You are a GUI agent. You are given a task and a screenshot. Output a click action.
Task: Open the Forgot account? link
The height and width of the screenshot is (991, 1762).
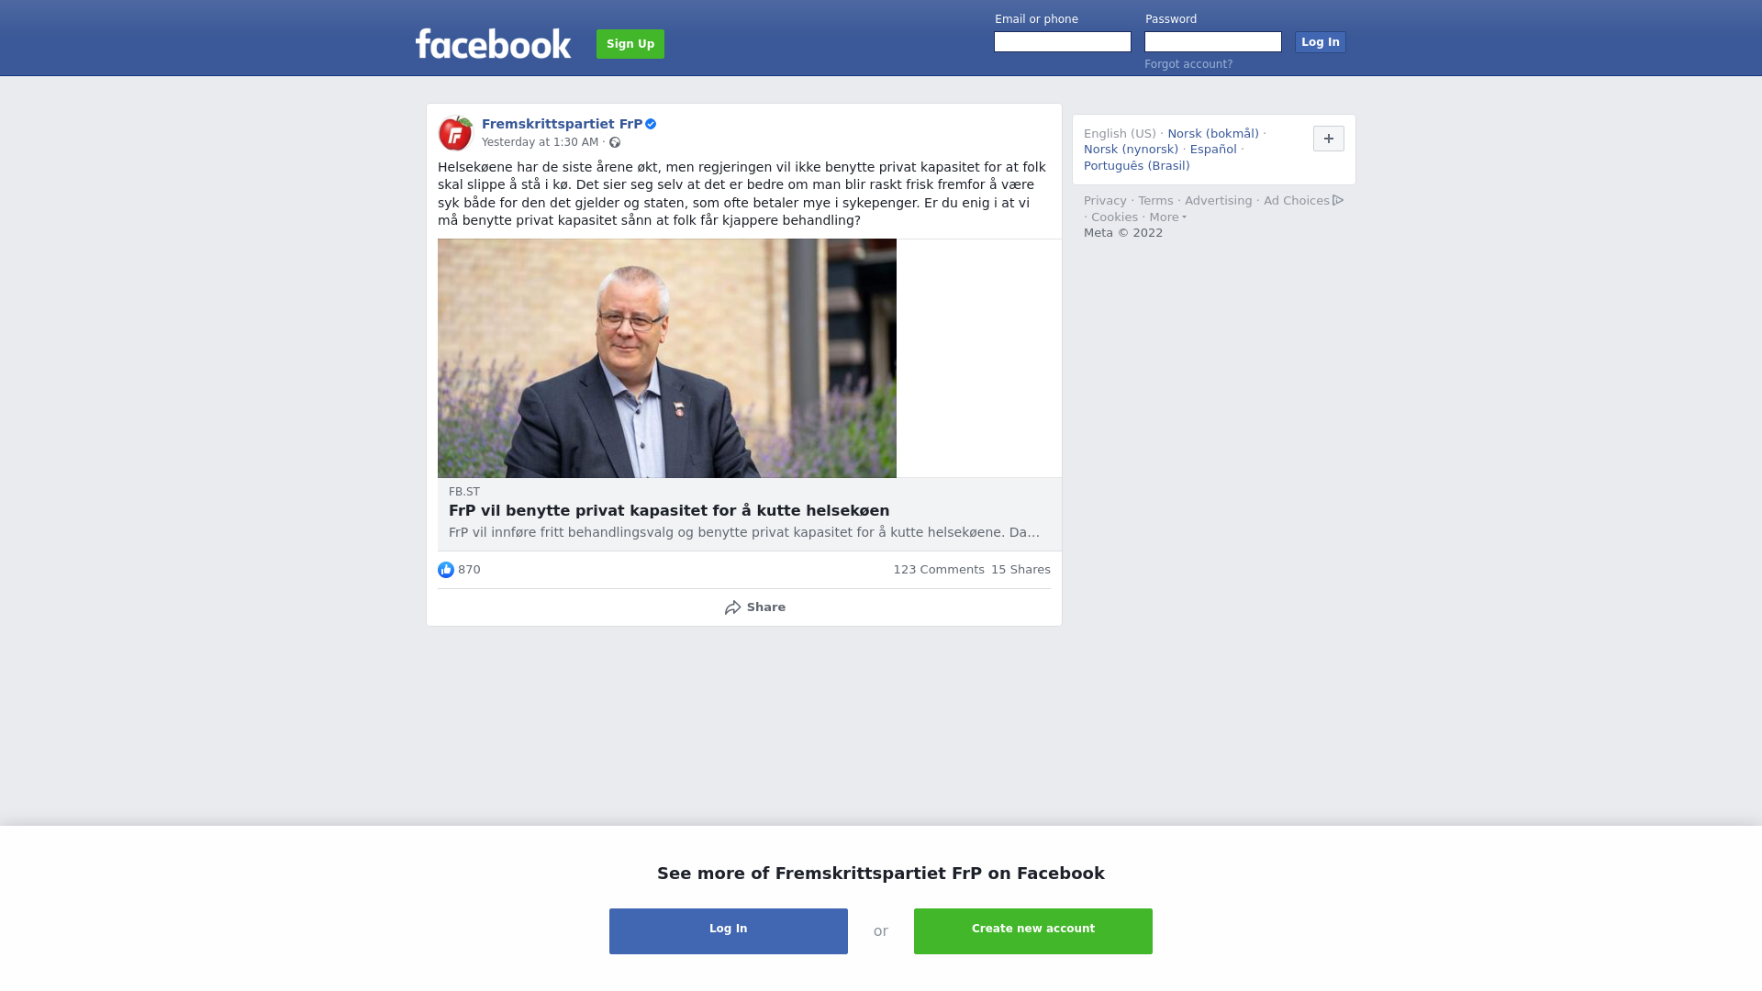[x=1188, y=64]
